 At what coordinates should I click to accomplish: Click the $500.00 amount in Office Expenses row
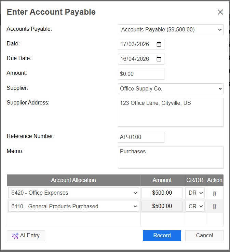(162, 193)
